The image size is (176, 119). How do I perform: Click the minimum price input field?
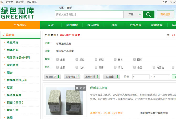point(141,77)
